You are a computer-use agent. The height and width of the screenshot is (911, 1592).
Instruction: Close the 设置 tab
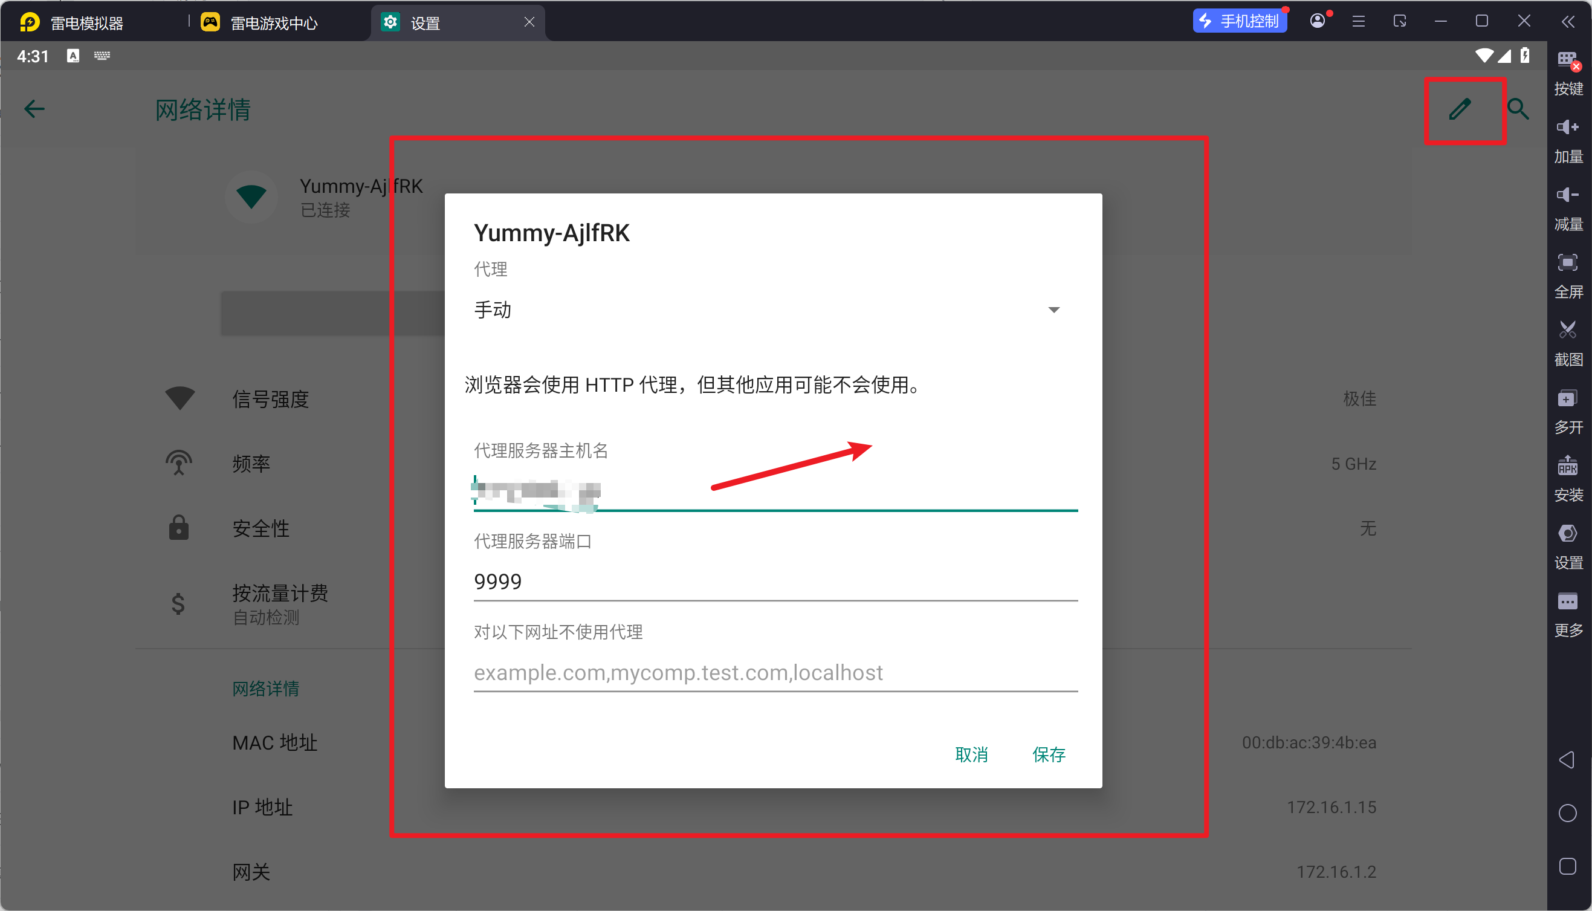click(529, 22)
